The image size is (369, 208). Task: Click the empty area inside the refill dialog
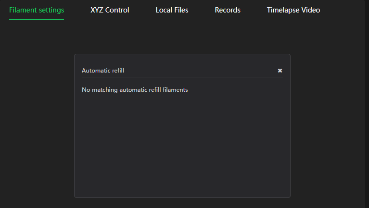click(182, 144)
